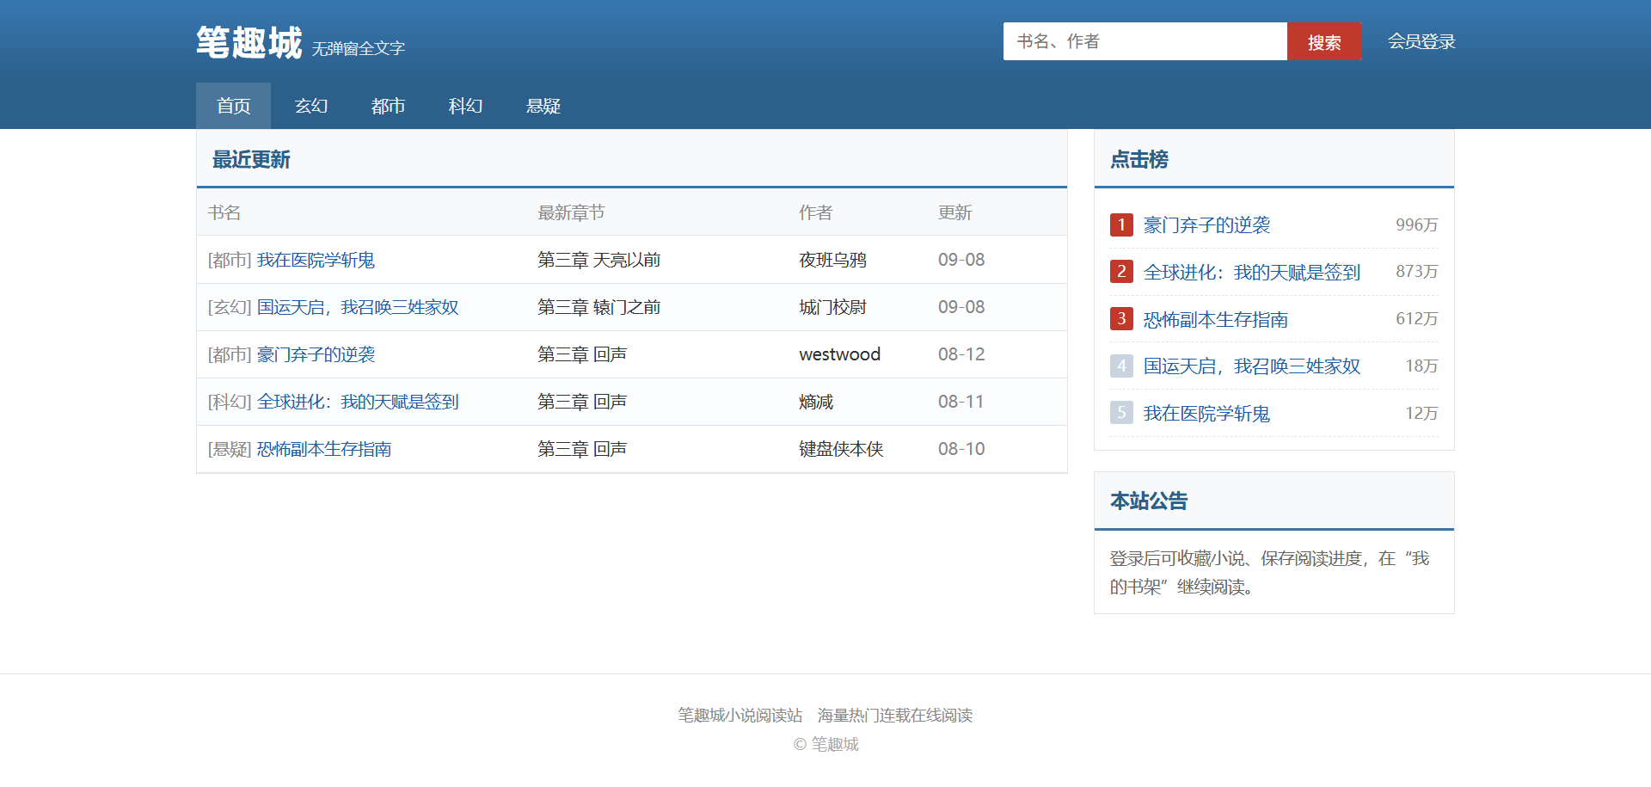1651x787 pixels.
Task: Open rank 1 豪门弃子的逆袭 in 点击榜
Action: [1206, 225]
